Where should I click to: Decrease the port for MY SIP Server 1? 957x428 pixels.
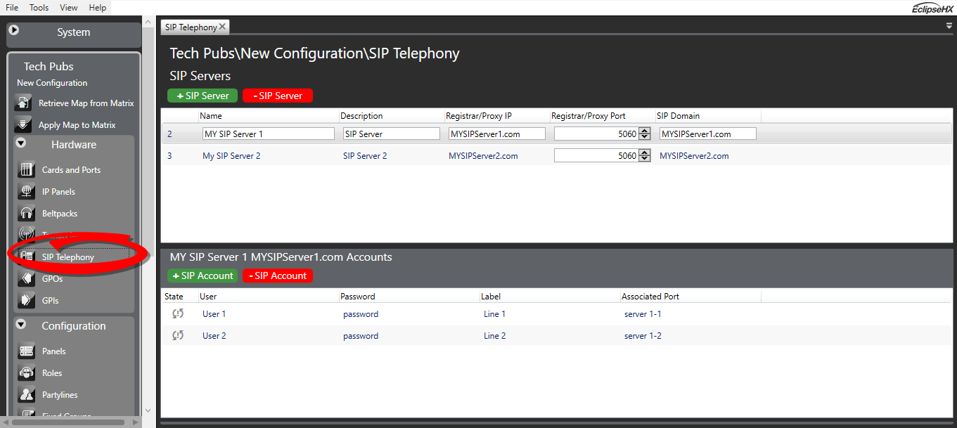(645, 137)
